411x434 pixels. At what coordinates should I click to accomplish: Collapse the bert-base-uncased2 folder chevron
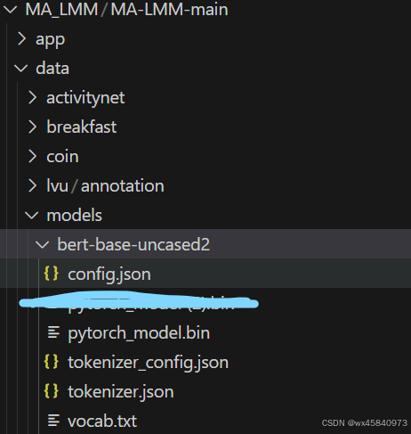[42, 245]
